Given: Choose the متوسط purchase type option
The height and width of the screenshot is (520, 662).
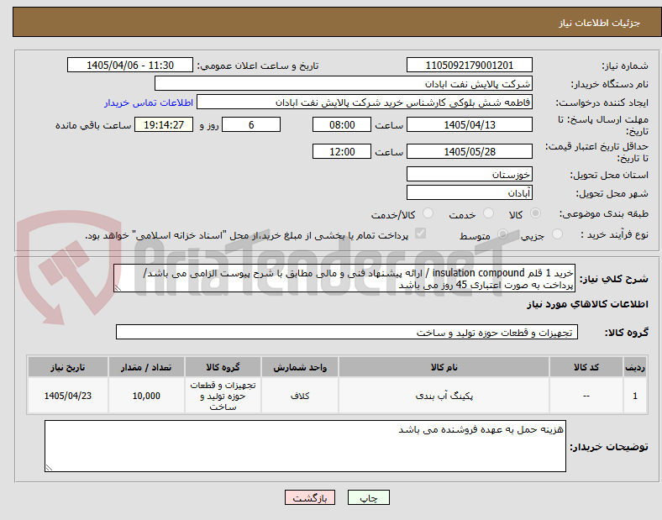Looking at the screenshot, I should tap(502, 234).
